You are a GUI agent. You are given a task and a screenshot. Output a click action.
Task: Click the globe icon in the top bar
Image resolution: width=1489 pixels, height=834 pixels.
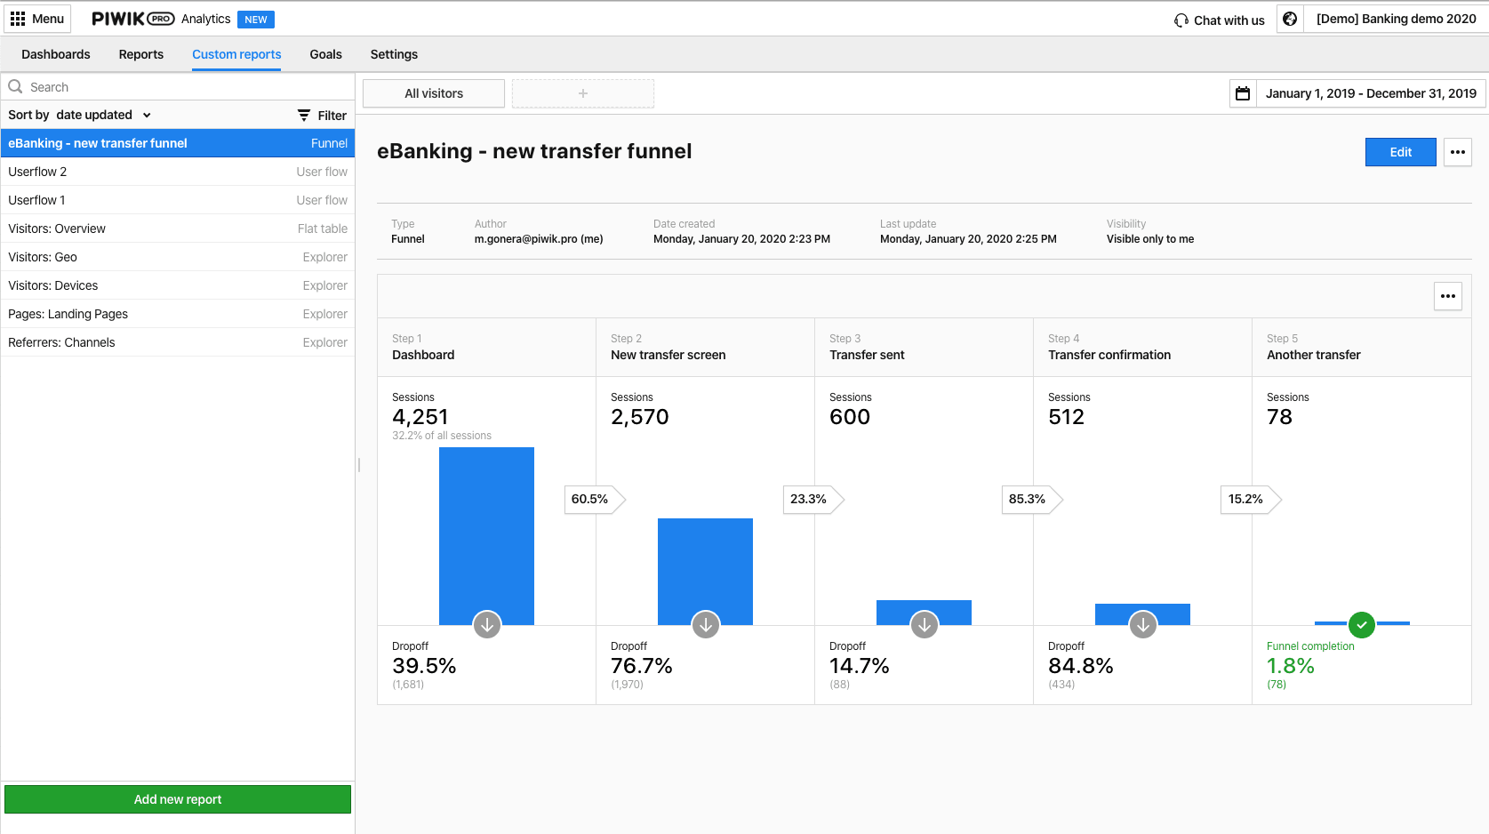tap(1290, 19)
